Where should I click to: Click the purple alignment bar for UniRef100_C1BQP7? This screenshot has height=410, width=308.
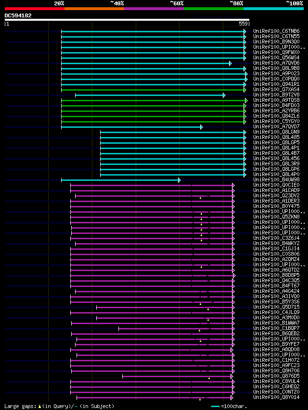[x=176, y=328]
